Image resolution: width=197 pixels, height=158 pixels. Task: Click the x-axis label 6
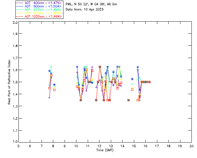pyautogui.click(x=30, y=146)
